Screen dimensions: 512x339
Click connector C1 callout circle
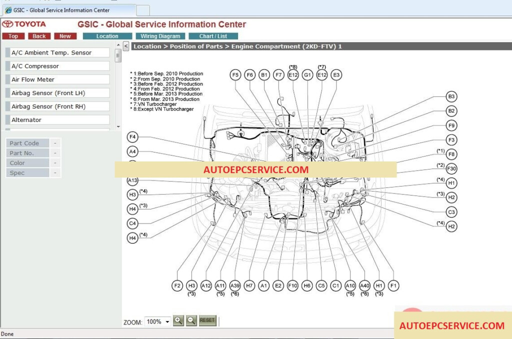335,286
